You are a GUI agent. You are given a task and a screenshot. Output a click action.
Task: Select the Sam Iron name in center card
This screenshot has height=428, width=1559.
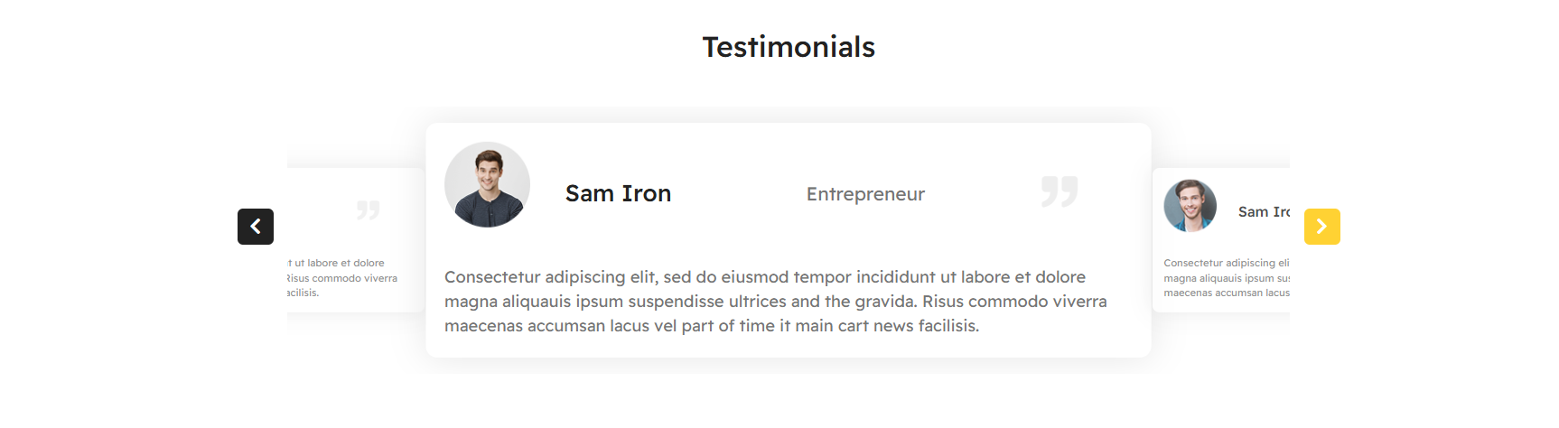click(x=618, y=193)
